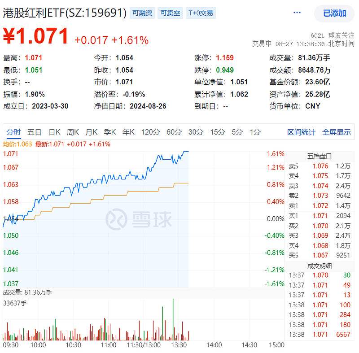359x353 pixels.
Task: Click the 资产净值 value 25.28亿
Action: pos(318,94)
